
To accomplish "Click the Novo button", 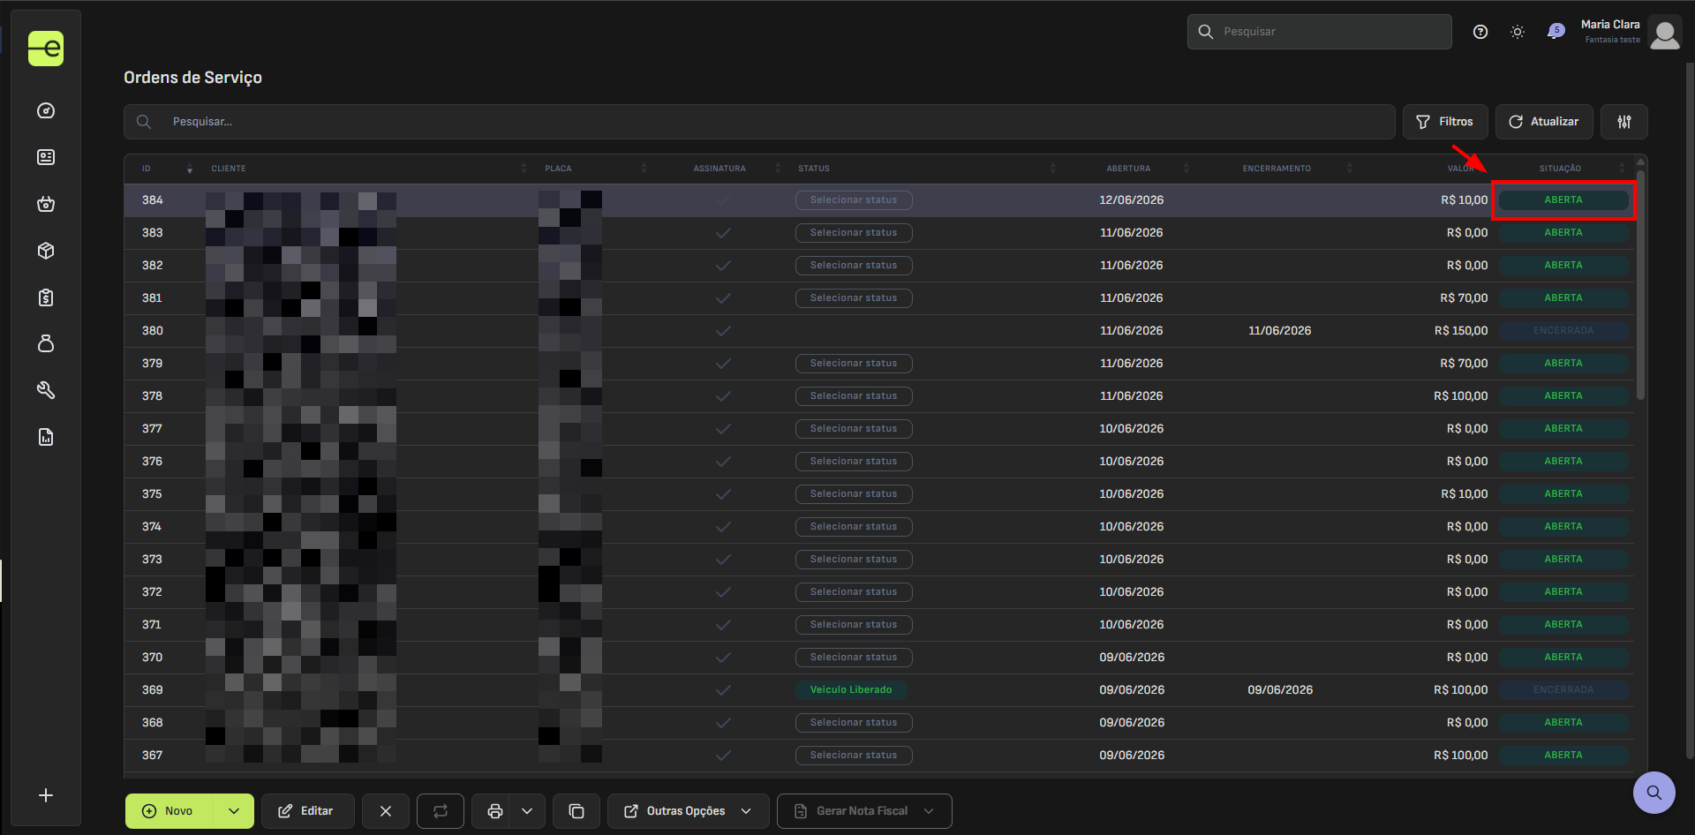I will (170, 811).
